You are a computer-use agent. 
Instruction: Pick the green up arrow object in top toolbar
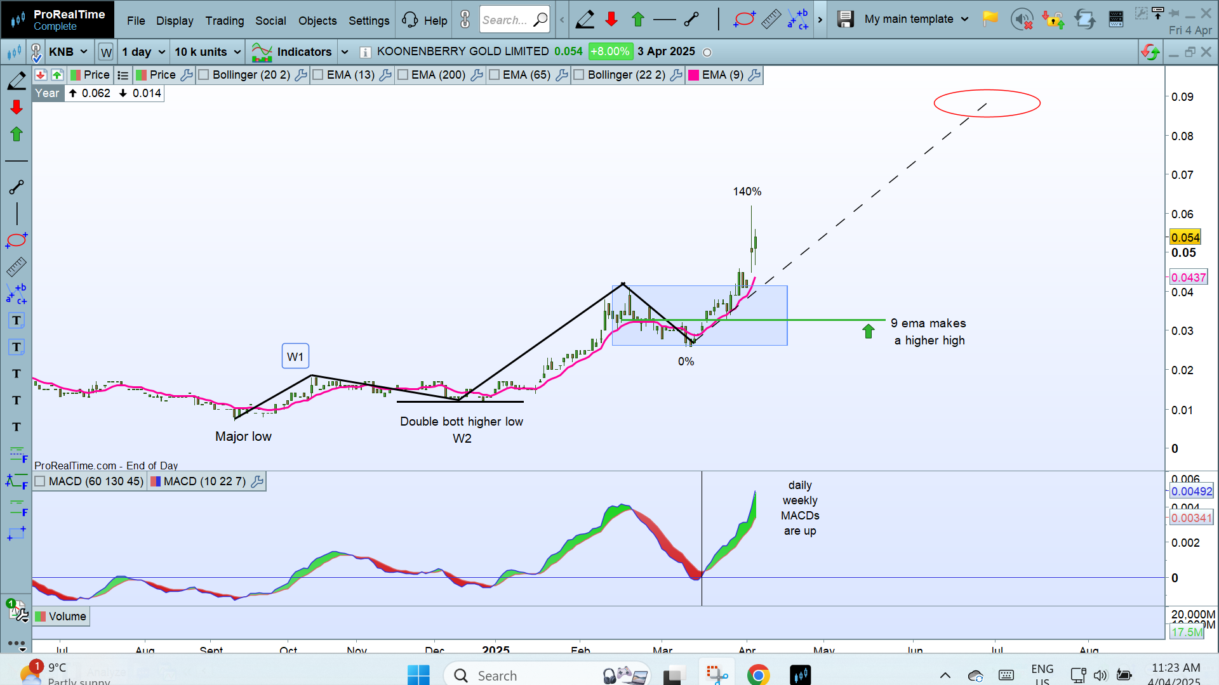pyautogui.click(x=638, y=20)
